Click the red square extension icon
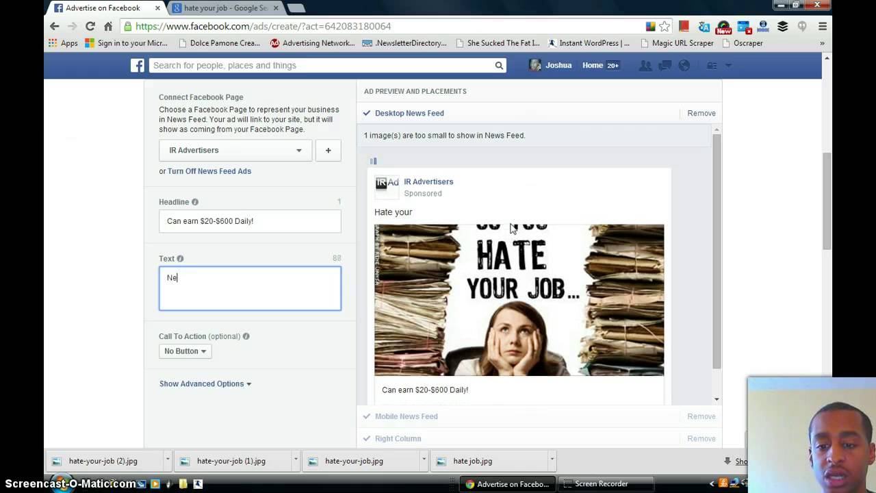Viewport: 876px width, 493px height. (684, 26)
